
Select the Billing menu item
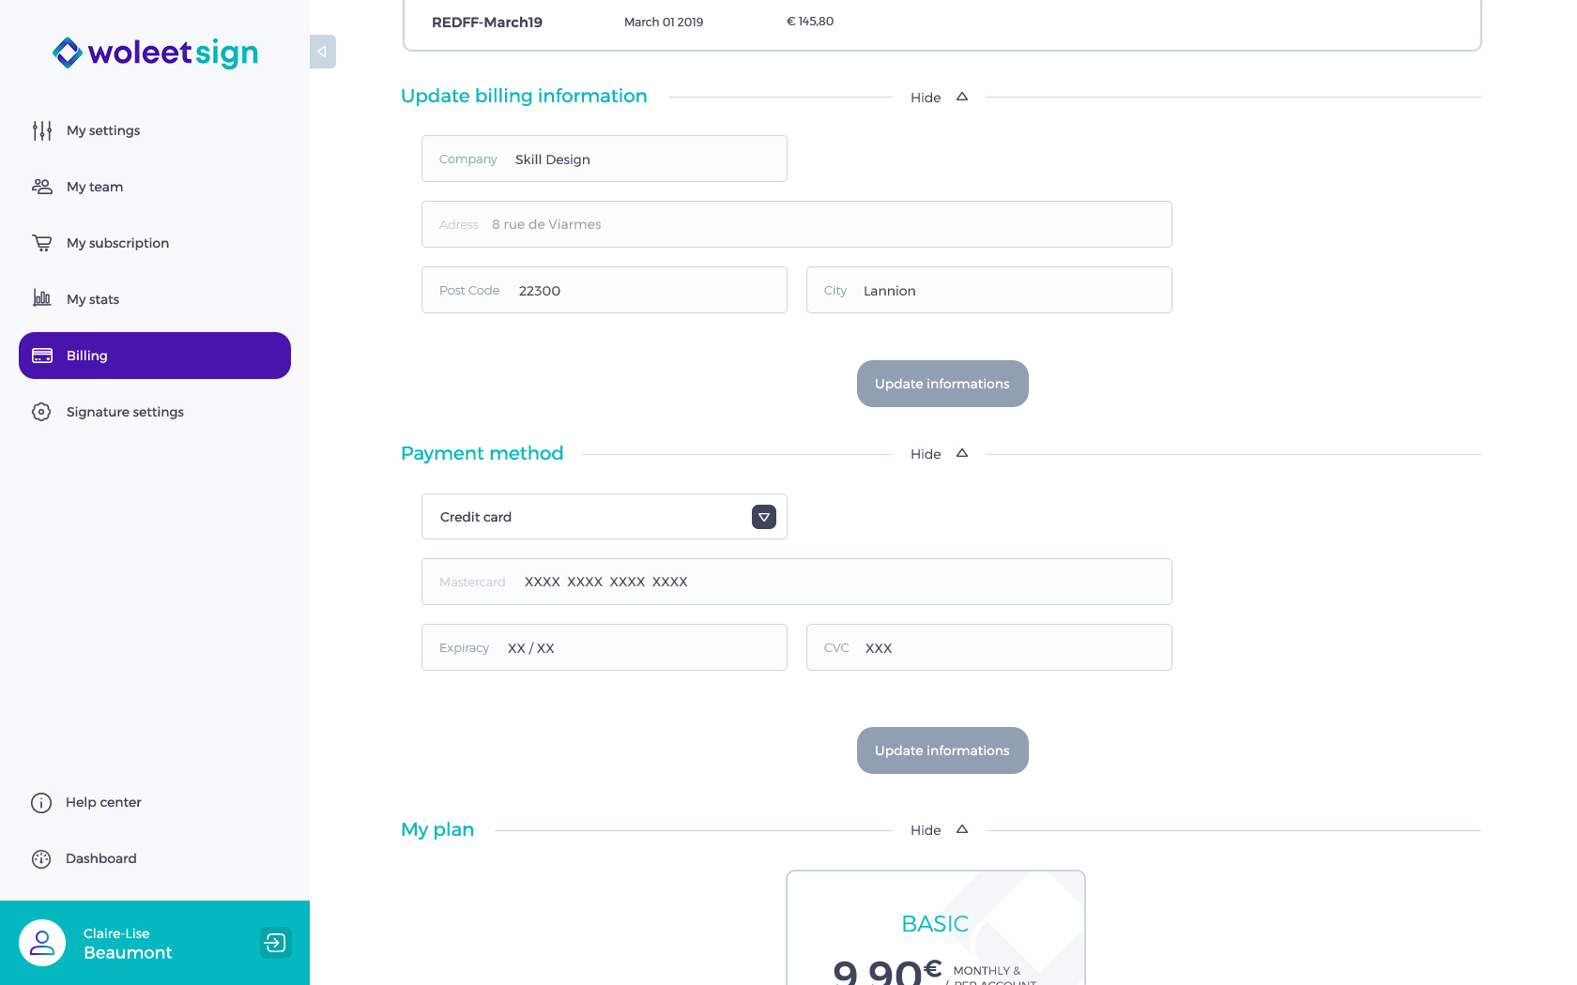[155, 356]
